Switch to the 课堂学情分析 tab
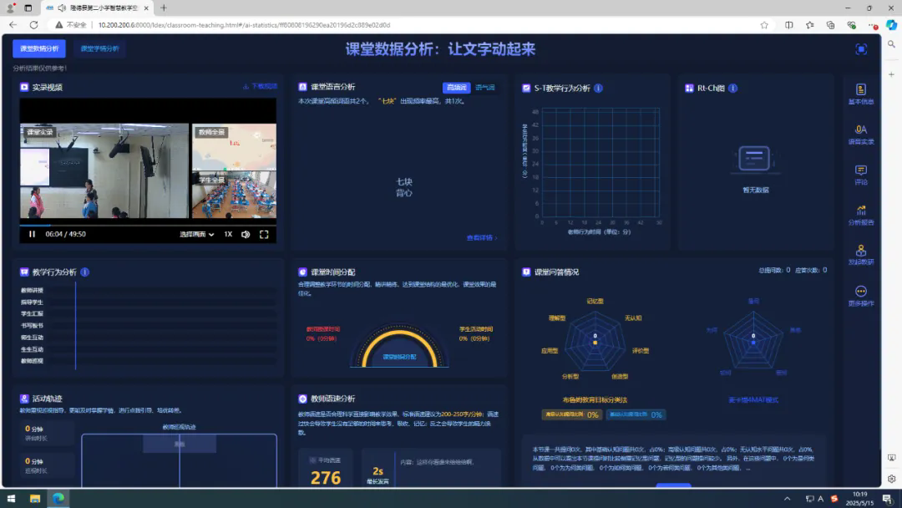Screen dimensions: 902x508 pos(100,48)
